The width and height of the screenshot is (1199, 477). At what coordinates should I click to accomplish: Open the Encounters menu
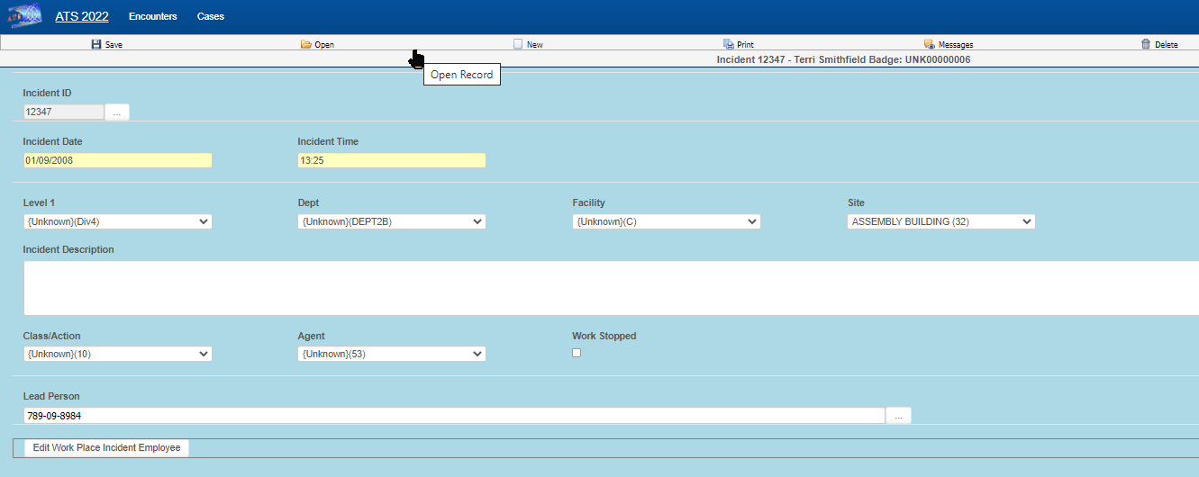pos(152,16)
